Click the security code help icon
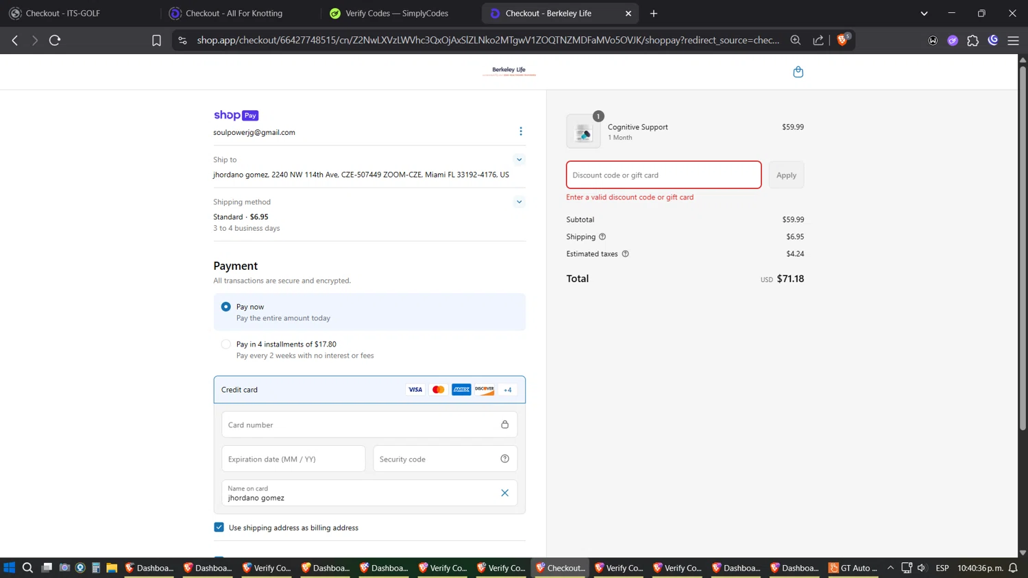This screenshot has width=1028, height=578. (504, 459)
